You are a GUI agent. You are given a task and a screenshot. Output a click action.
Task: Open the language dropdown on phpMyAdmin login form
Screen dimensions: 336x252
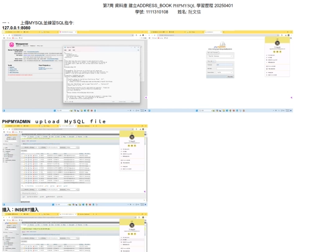220,56
